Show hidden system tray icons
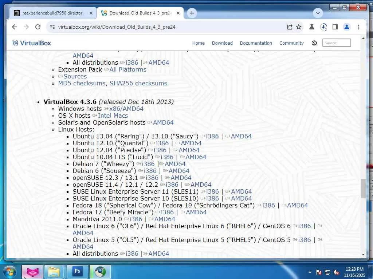This screenshot has height=279, width=373. pyautogui.click(x=310, y=272)
